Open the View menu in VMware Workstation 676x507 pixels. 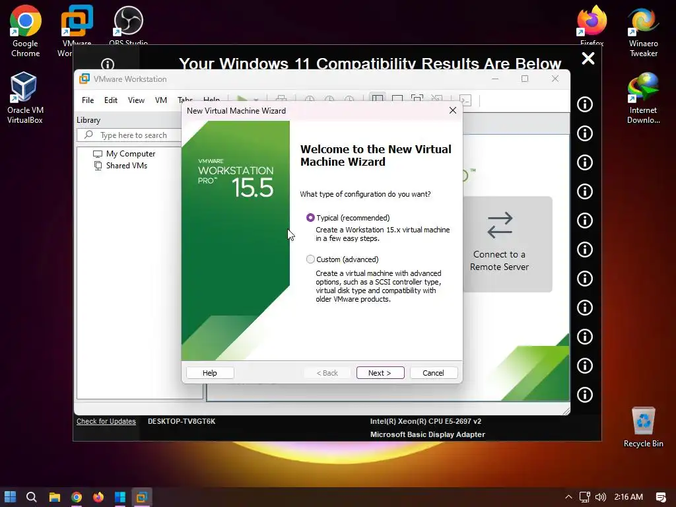coord(136,100)
